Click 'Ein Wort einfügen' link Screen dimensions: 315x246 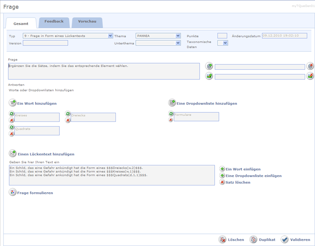[243, 169]
